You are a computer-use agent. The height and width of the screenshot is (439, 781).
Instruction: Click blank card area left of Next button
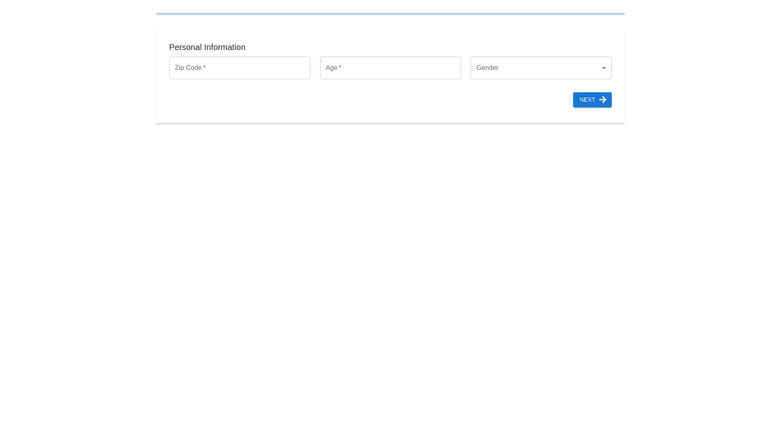[366, 100]
